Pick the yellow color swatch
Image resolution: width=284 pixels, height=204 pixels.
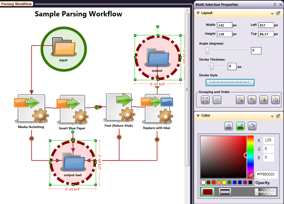tap(224, 182)
